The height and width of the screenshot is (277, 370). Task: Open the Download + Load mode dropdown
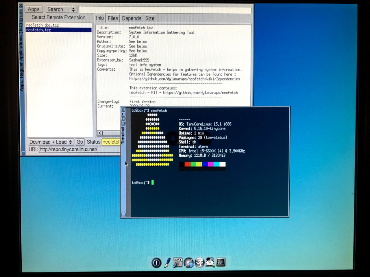(x=51, y=142)
